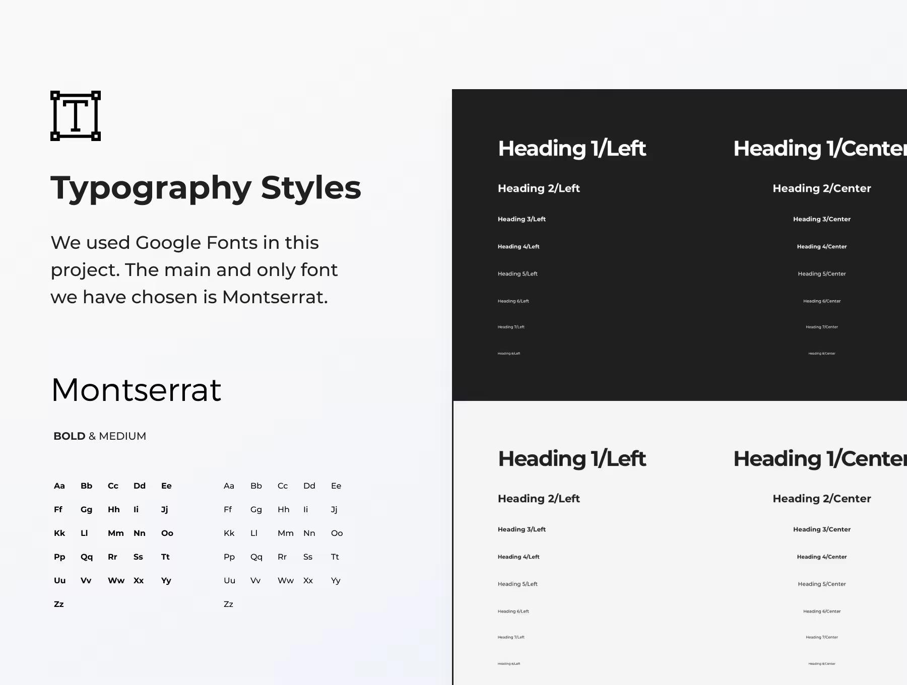Click 'Heading 1/Center' in light panel

(x=820, y=459)
